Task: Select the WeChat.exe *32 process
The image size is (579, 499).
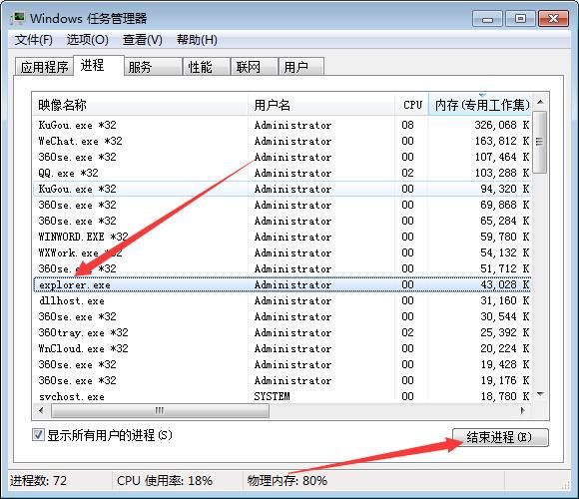Action: tap(283, 141)
